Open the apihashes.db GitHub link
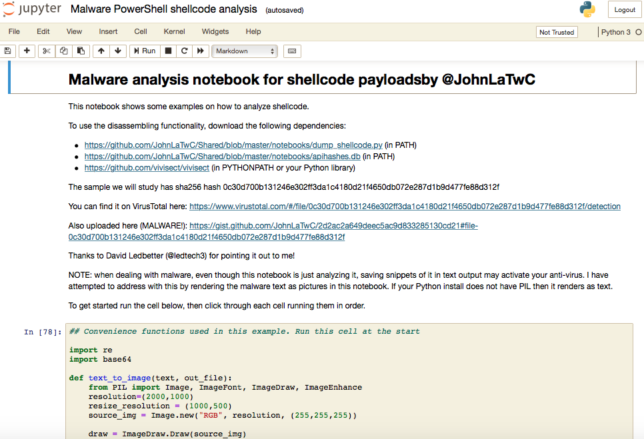The width and height of the screenshot is (644, 439). (x=222, y=157)
